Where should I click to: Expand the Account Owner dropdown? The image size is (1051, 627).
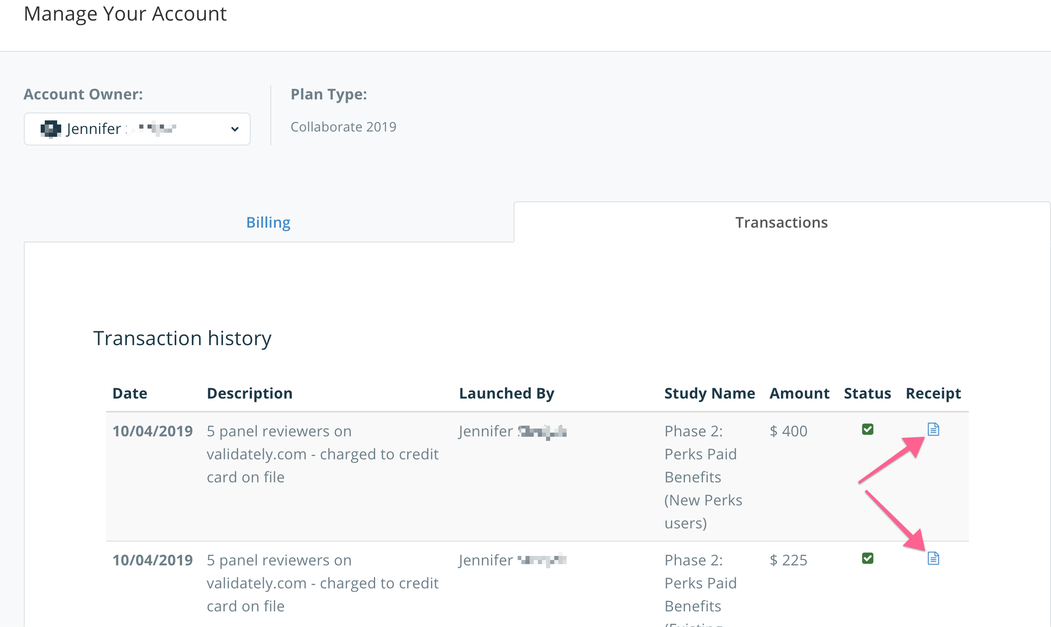(x=137, y=129)
